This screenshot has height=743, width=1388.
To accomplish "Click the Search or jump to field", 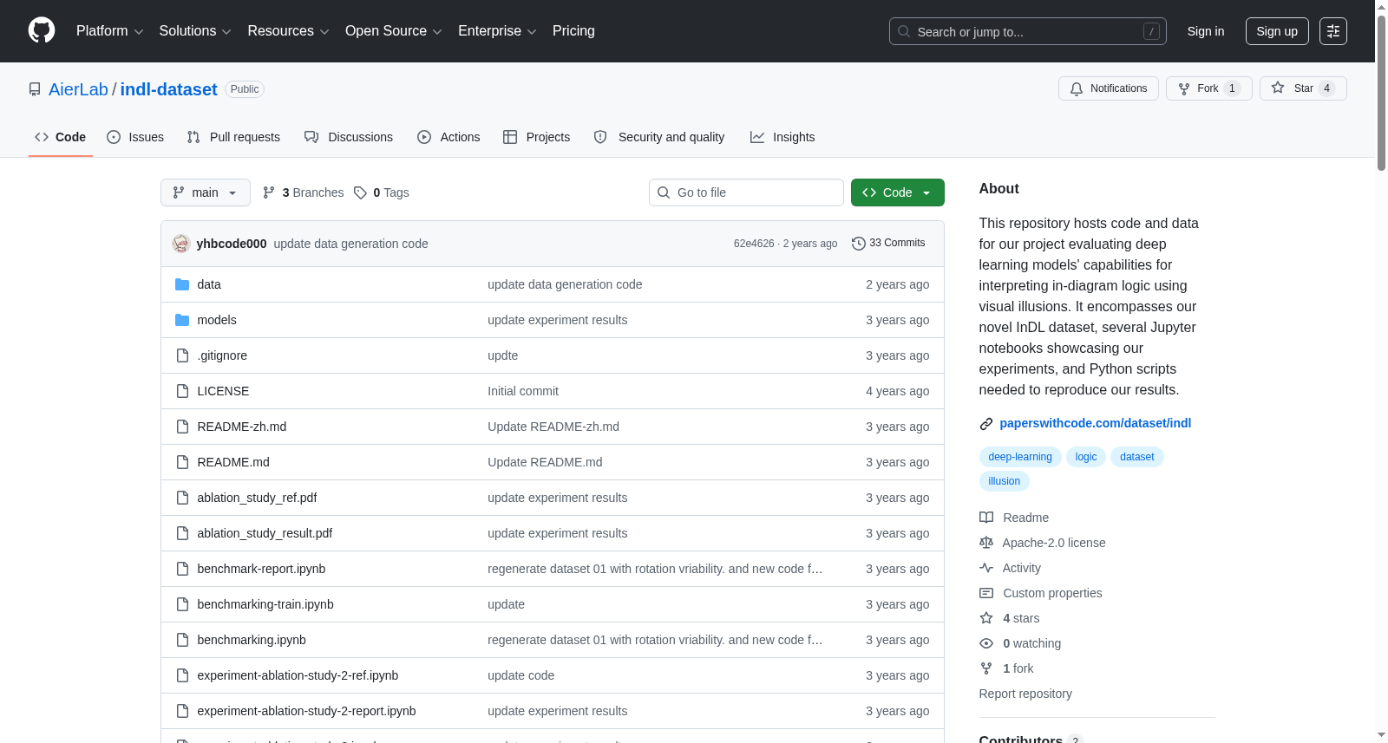I will click(1028, 31).
